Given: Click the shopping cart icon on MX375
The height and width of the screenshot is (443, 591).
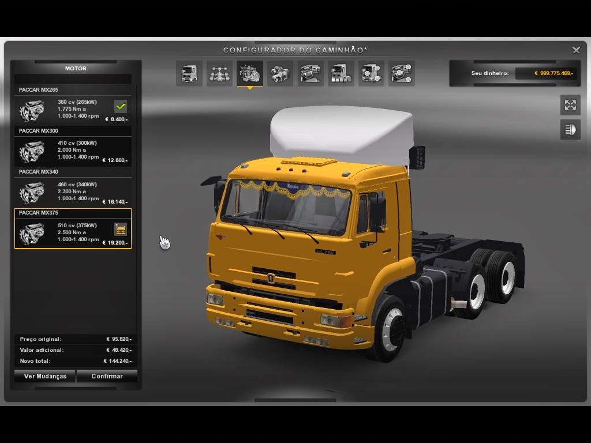Looking at the screenshot, I should pos(121,229).
